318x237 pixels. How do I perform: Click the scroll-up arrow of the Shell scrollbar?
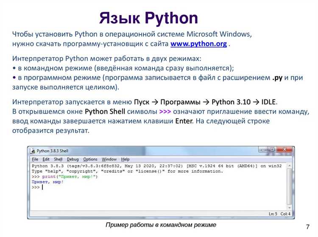coord(290,166)
